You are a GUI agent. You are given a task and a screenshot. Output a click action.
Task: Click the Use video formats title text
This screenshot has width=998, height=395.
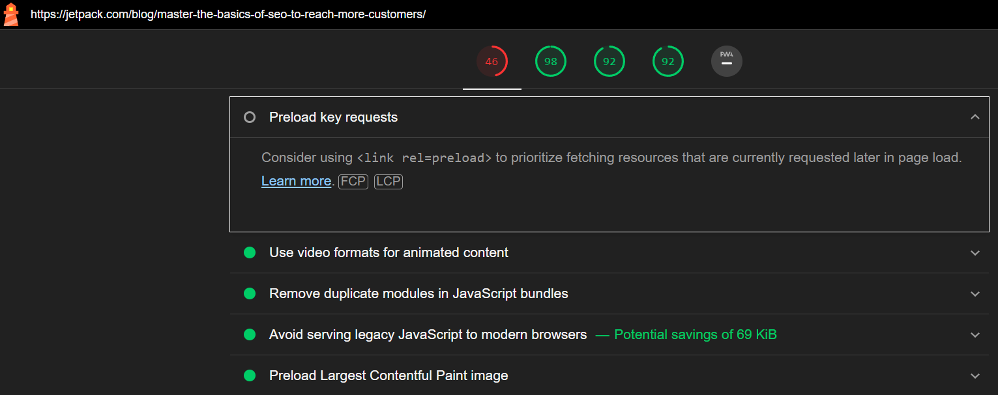[389, 252]
